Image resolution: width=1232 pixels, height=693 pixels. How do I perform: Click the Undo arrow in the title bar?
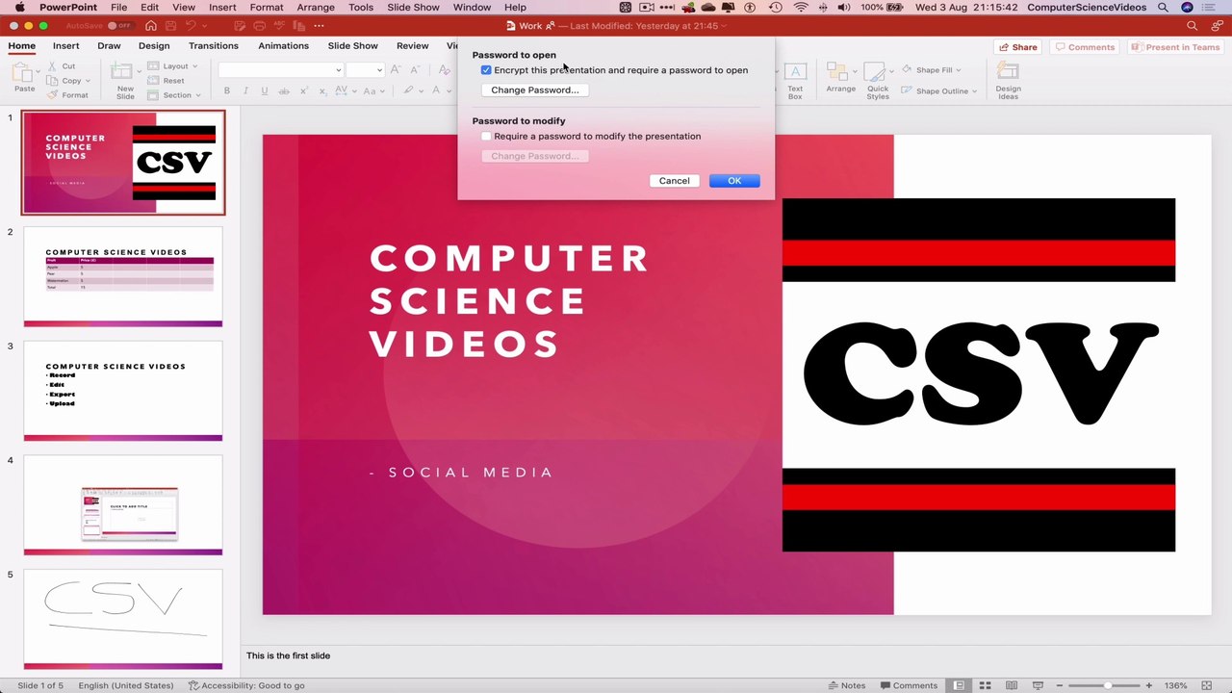(x=191, y=26)
